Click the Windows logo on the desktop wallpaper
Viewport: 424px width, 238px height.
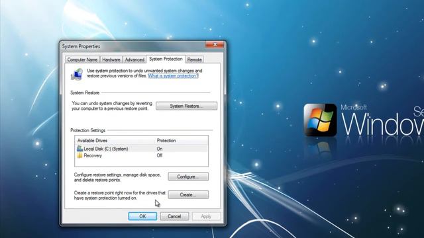[320, 120]
